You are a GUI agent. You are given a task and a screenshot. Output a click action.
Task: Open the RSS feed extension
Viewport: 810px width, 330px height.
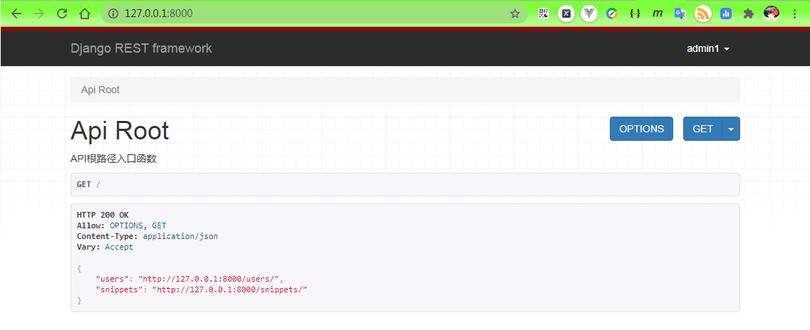[703, 14]
